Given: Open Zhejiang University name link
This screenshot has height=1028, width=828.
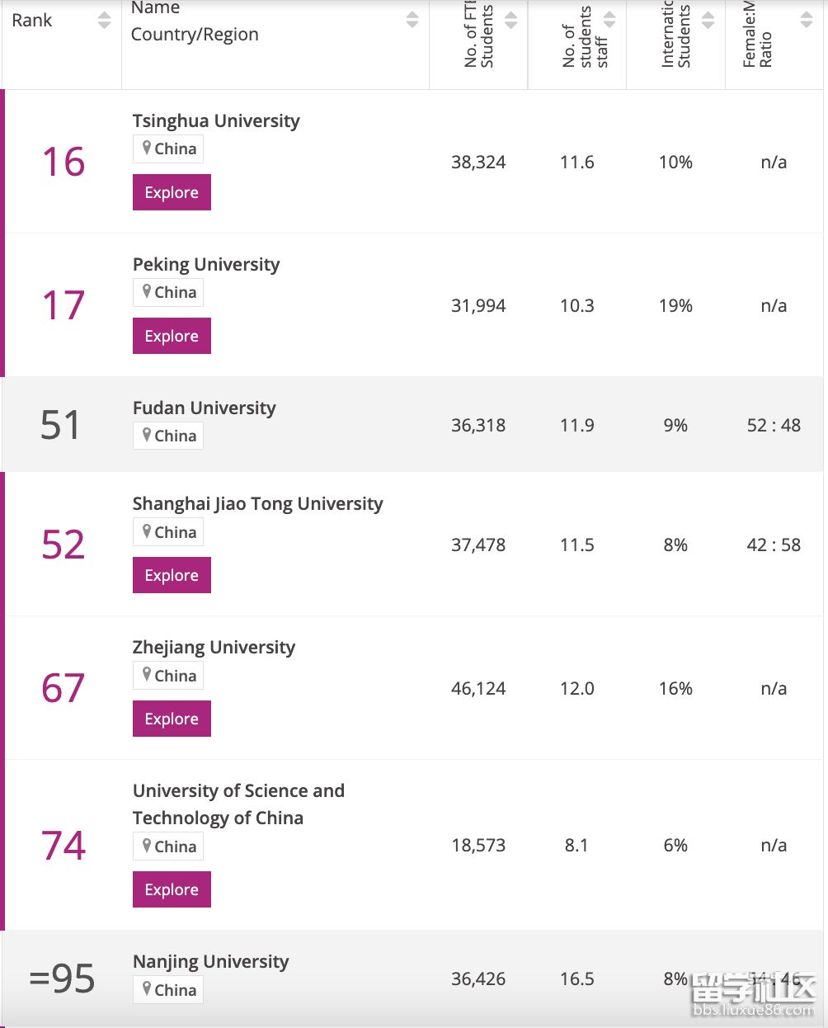Looking at the screenshot, I should coord(214,648).
